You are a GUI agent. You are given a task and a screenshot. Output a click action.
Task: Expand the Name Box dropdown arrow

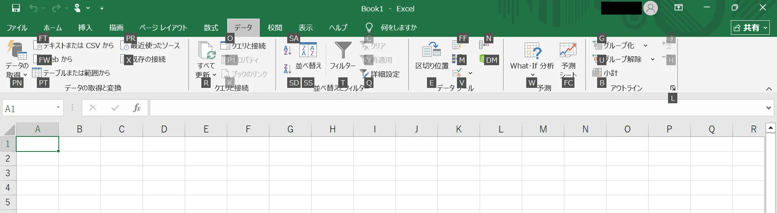tap(58, 108)
